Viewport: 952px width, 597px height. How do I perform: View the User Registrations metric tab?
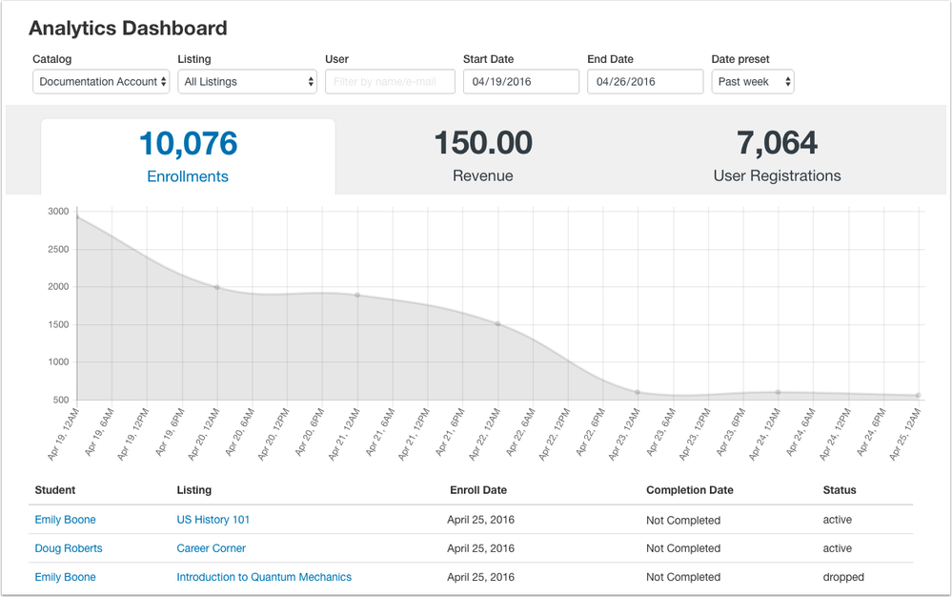777,157
